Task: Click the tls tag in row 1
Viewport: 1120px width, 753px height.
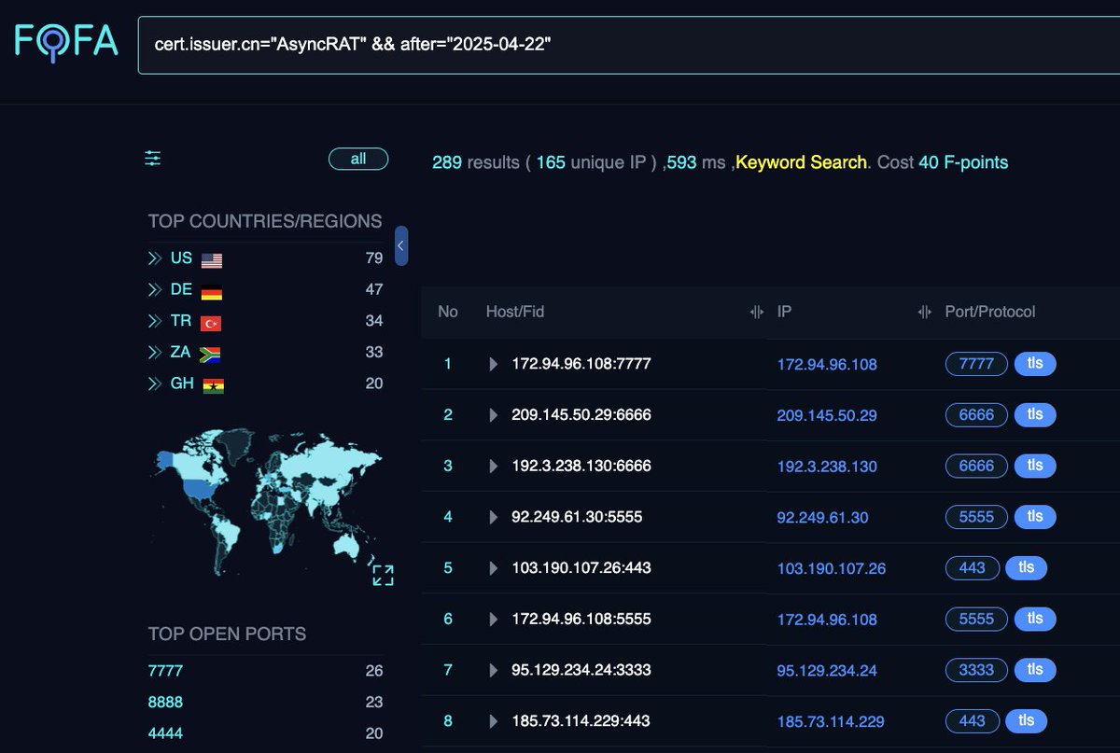Action: (x=1035, y=364)
